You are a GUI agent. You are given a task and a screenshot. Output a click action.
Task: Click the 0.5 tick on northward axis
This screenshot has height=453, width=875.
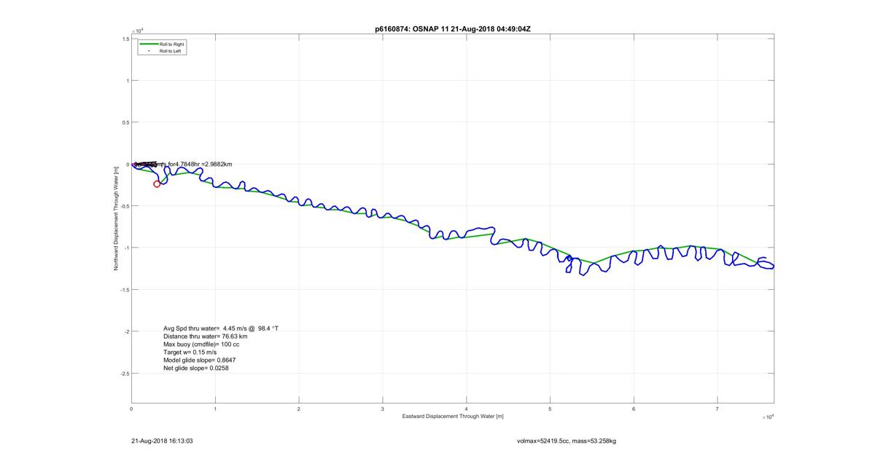[125, 122]
